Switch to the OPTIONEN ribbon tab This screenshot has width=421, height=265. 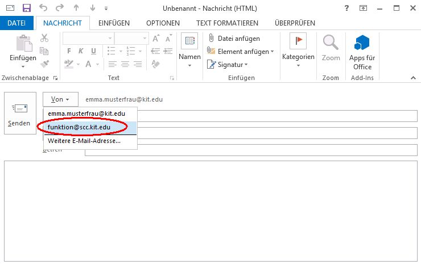163,23
